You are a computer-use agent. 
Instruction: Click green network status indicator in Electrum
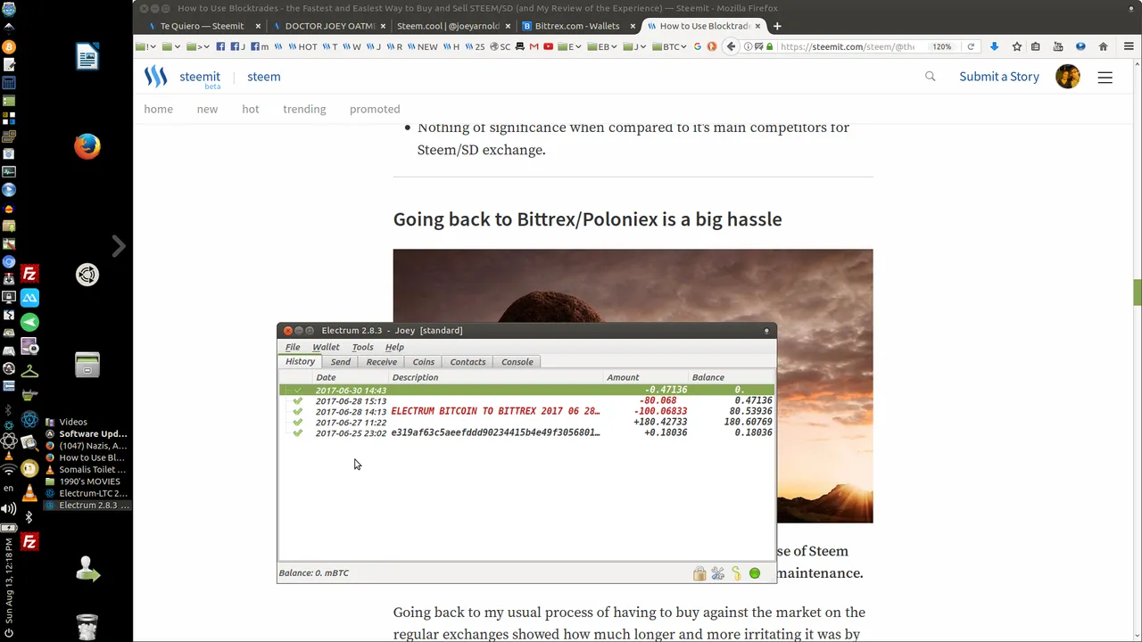click(755, 573)
